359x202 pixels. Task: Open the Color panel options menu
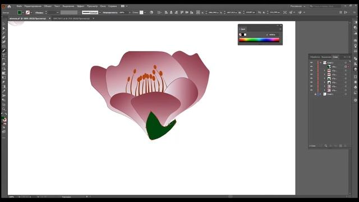pos(280,29)
